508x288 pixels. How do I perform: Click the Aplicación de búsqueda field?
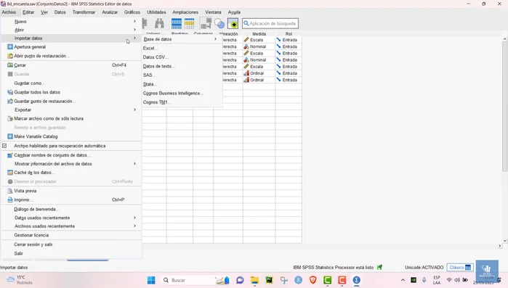click(270, 23)
